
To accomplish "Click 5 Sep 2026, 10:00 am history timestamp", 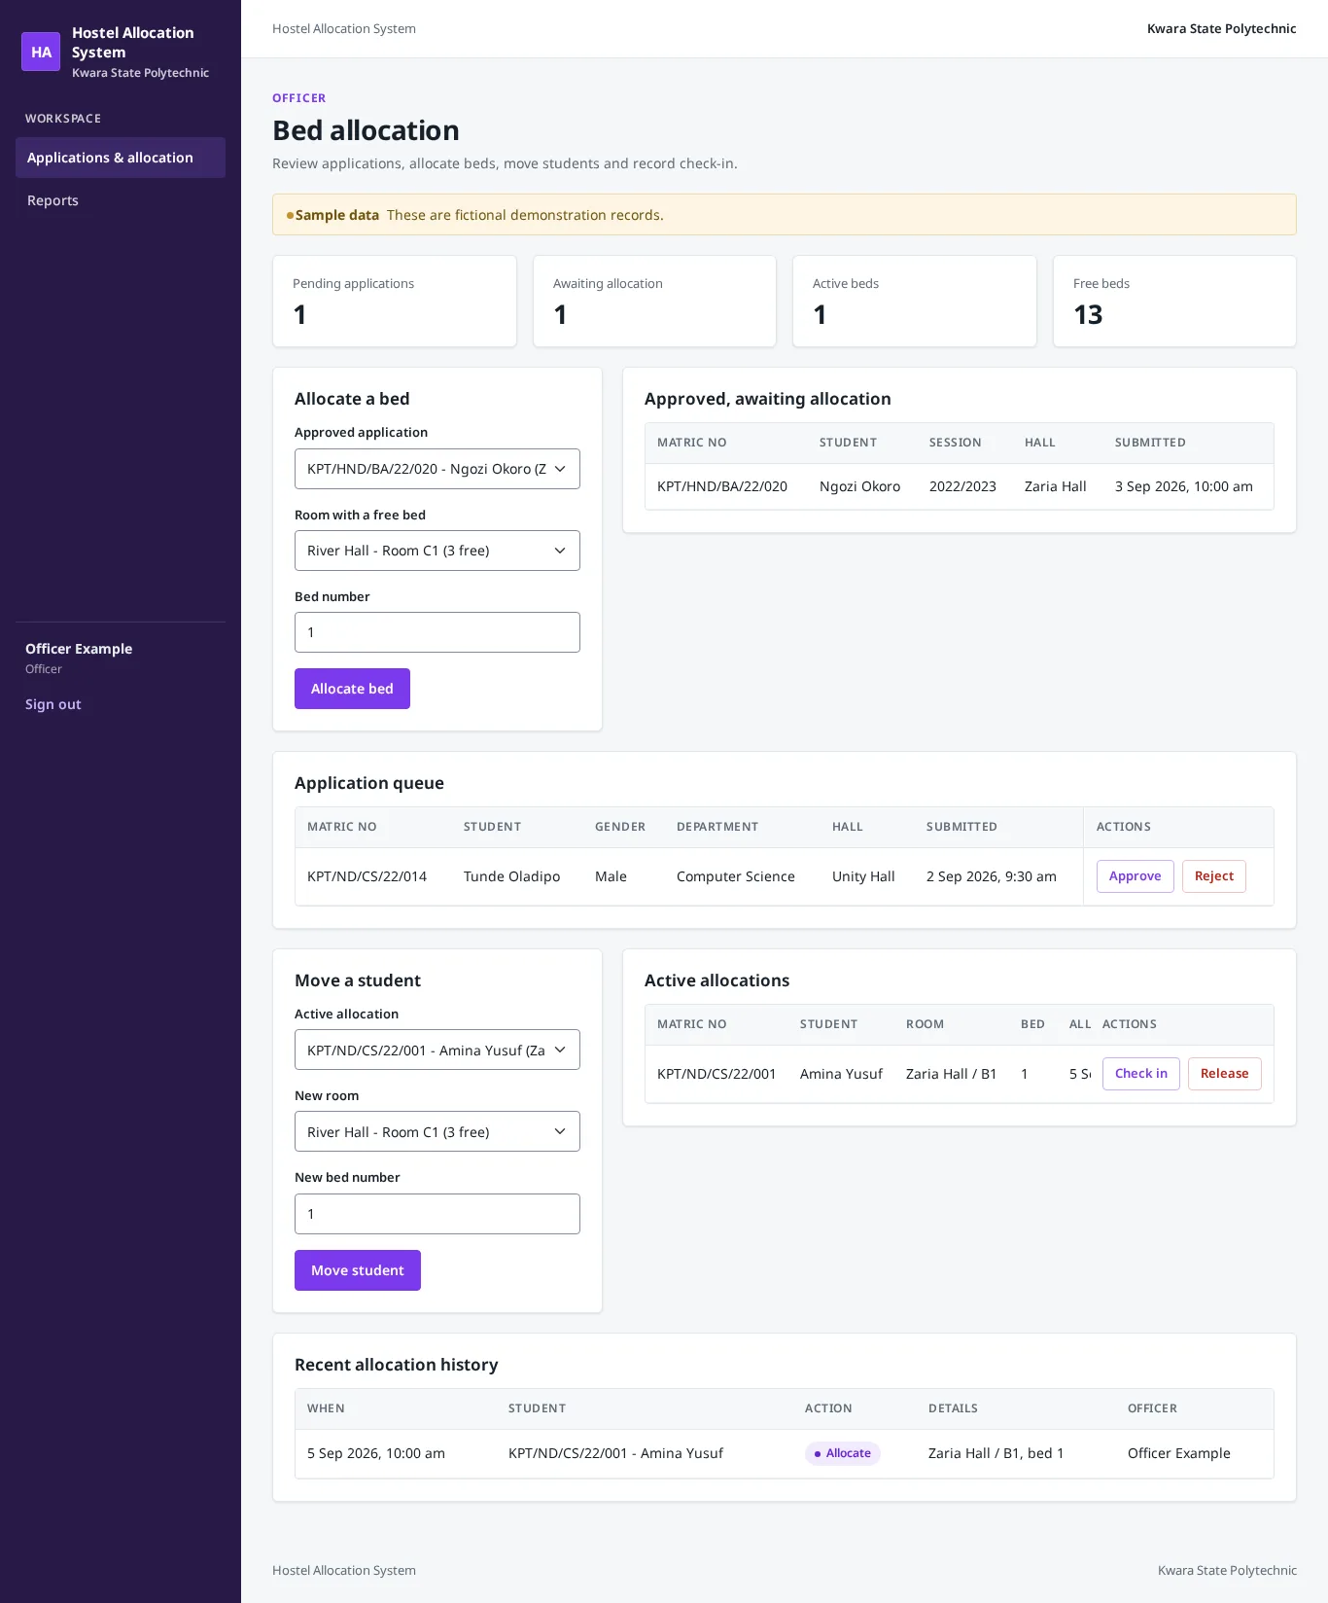I will click(x=376, y=1453).
